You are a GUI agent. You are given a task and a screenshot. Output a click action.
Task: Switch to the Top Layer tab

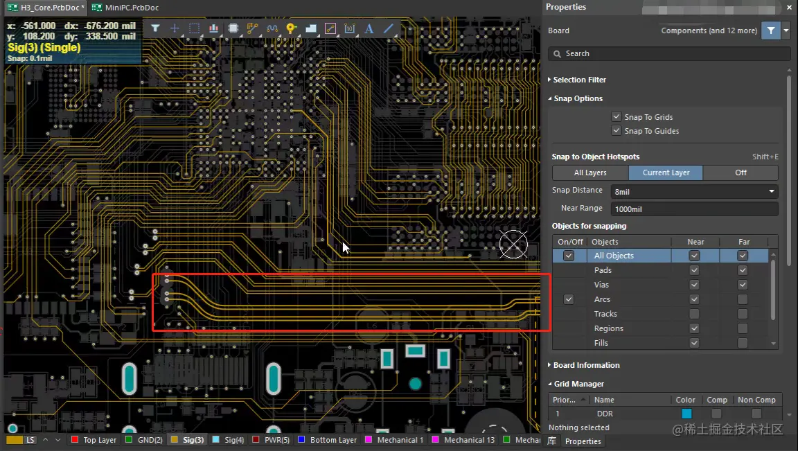coord(94,440)
